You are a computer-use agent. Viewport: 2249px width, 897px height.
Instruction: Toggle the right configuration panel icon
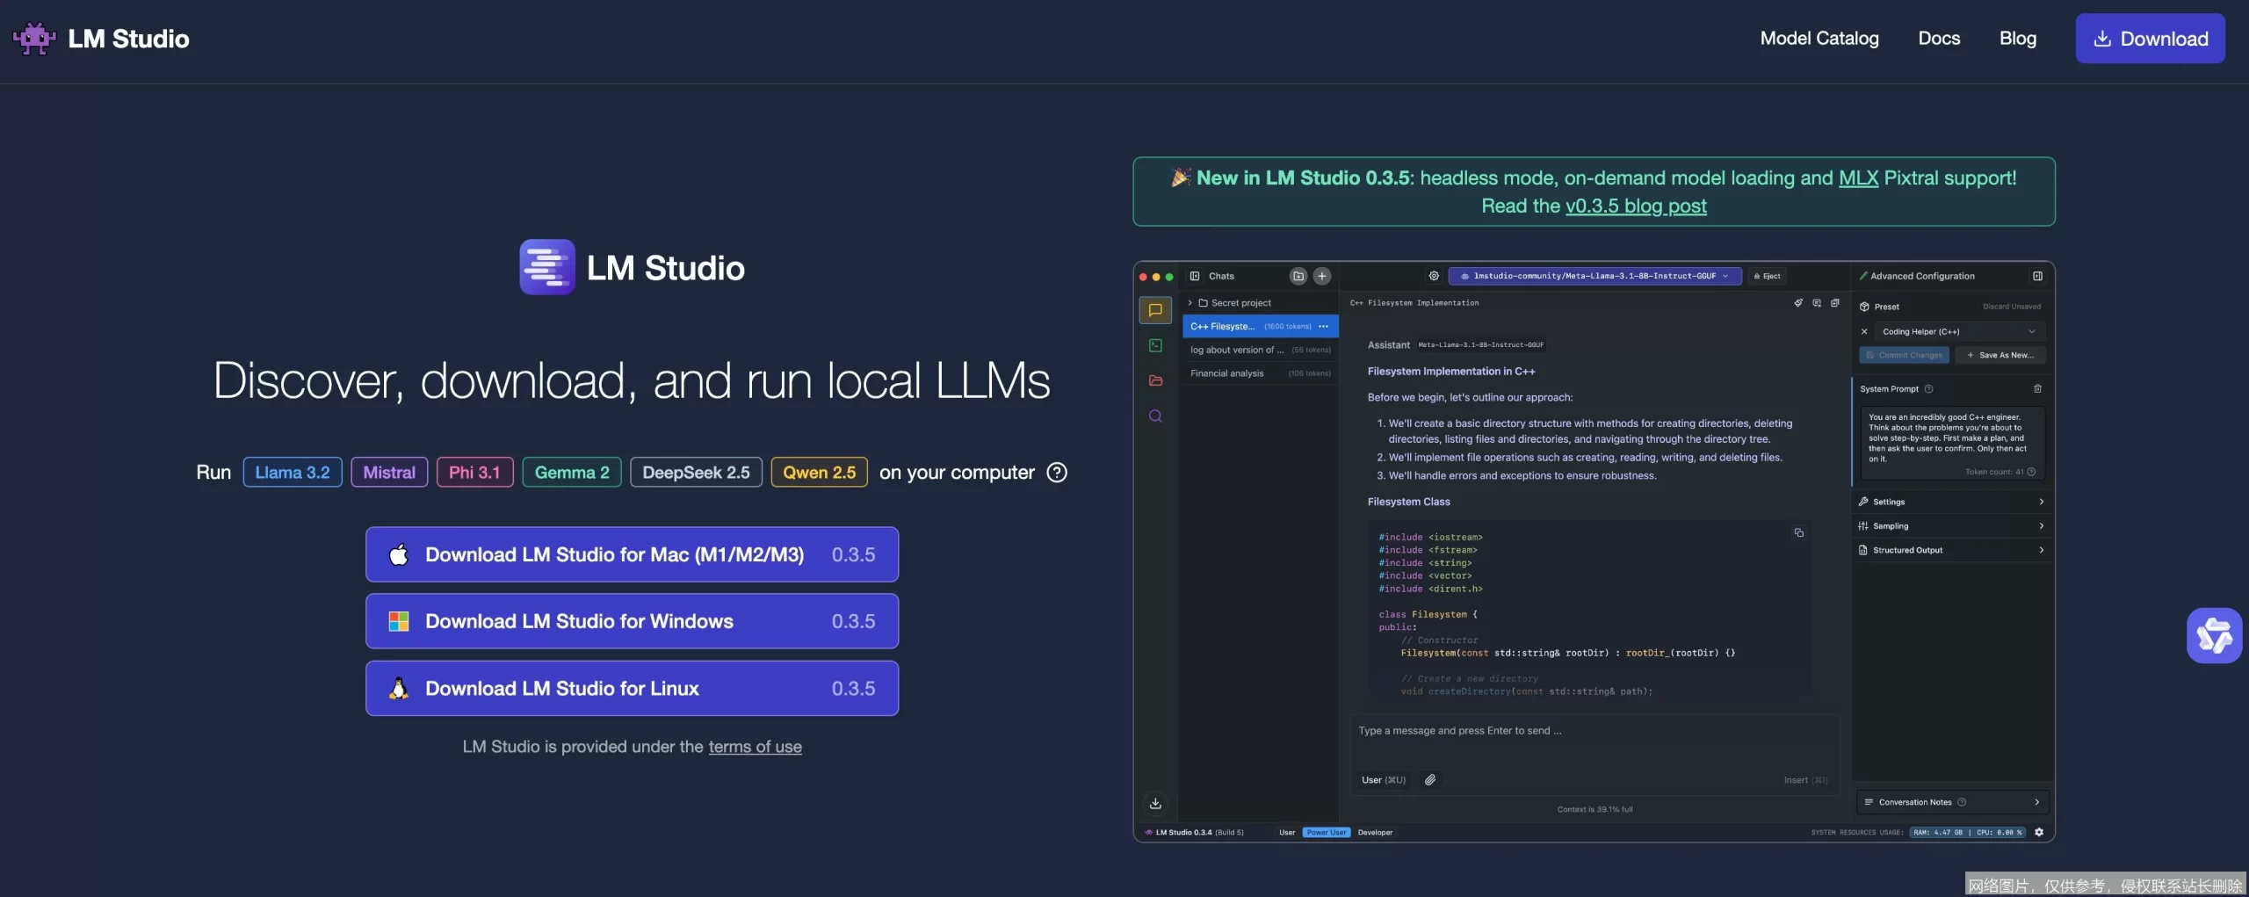click(2037, 276)
